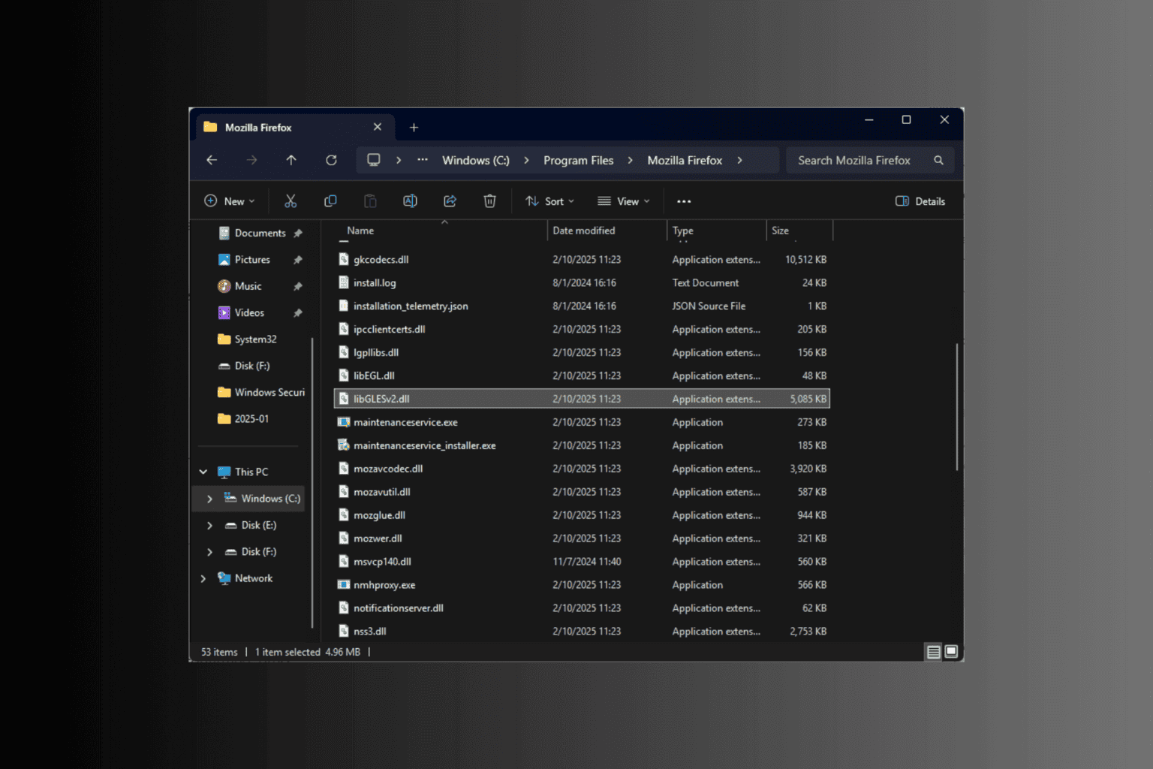This screenshot has height=769, width=1153.
Task: Select the msvcp140.dll file
Action: click(x=582, y=562)
